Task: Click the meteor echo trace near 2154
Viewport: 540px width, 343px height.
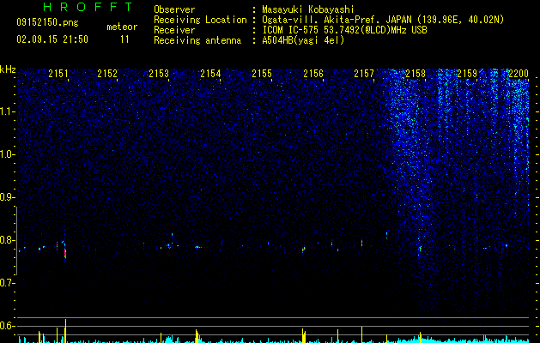Action: pyautogui.click(x=198, y=247)
